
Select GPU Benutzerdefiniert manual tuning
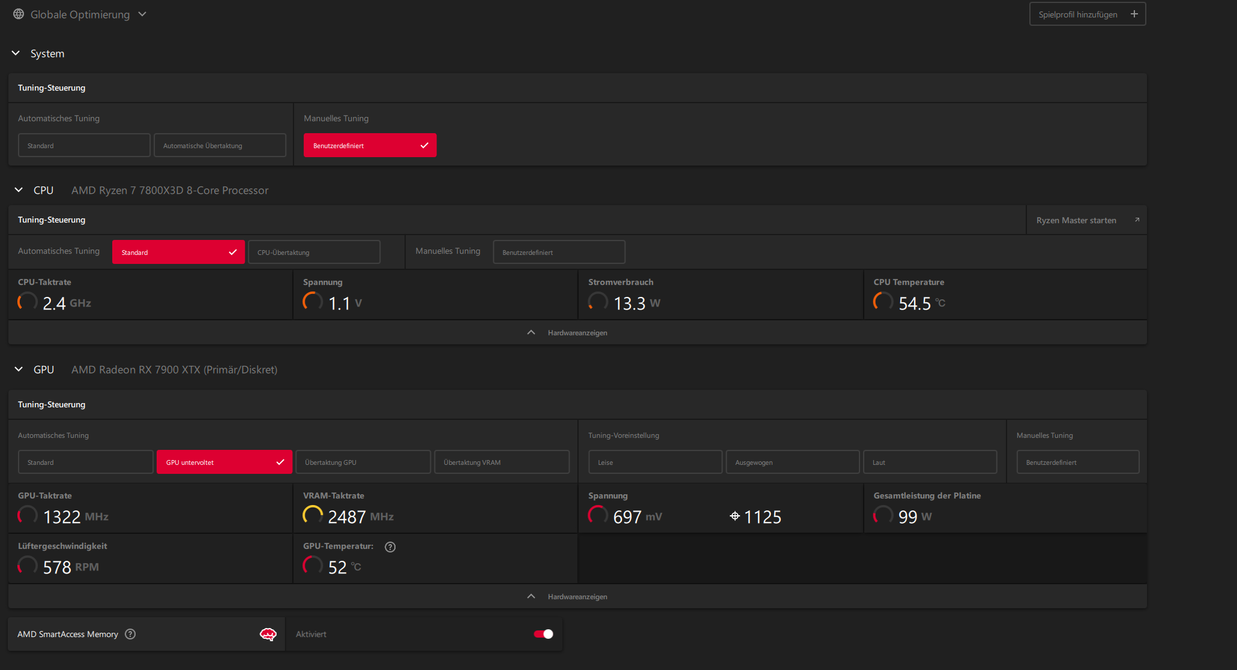(x=1077, y=462)
